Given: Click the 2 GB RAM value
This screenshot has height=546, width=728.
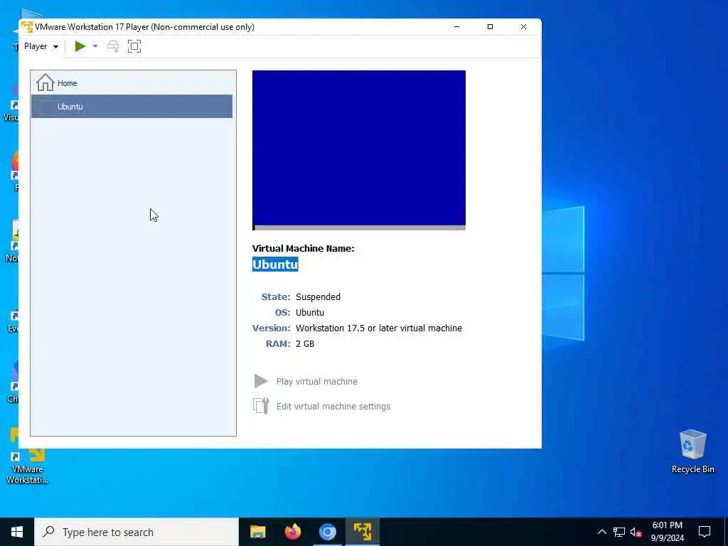Looking at the screenshot, I should pyautogui.click(x=305, y=343).
